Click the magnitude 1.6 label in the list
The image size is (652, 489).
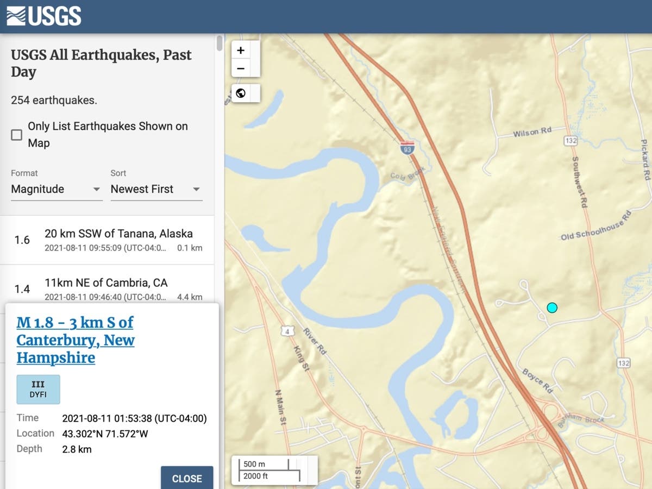point(22,240)
